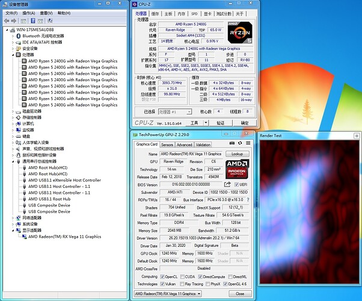
Task: Click the GPU-Z refresh icon
Action: 240,143
